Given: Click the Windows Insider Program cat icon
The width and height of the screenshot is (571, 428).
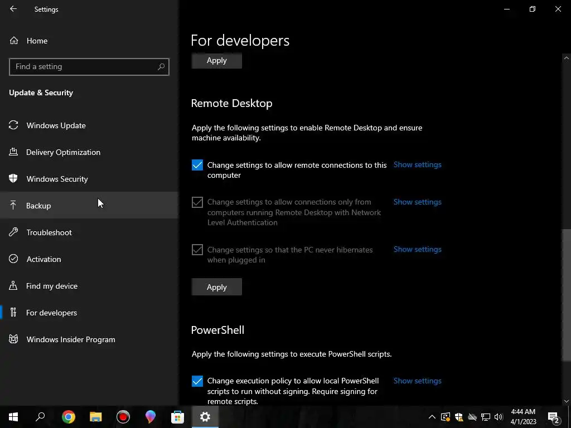Looking at the screenshot, I should click(x=13, y=339).
